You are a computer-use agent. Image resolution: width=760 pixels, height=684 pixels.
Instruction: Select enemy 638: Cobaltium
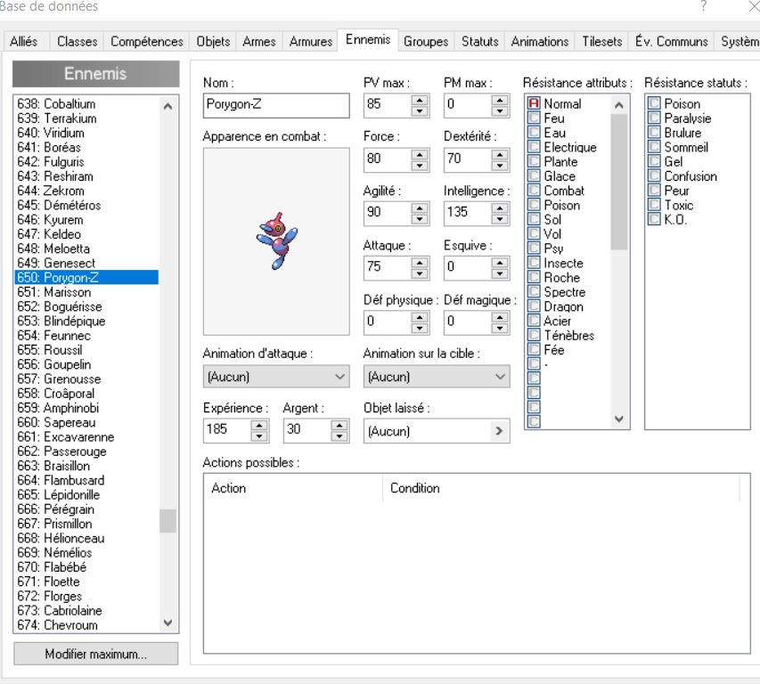click(x=86, y=103)
